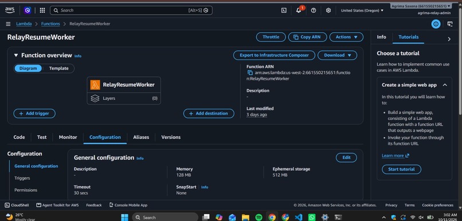Collapse the Create a simple web app tutorial
462x221 pixels.
pos(445,85)
